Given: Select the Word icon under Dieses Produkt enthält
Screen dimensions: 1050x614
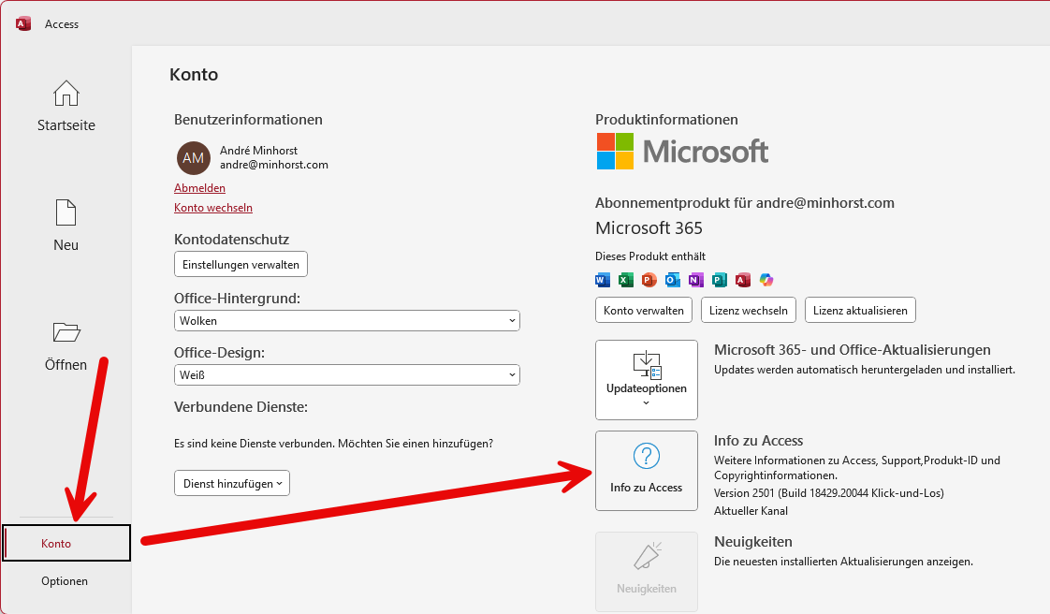Looking at the screenshot, I should 603,279.
